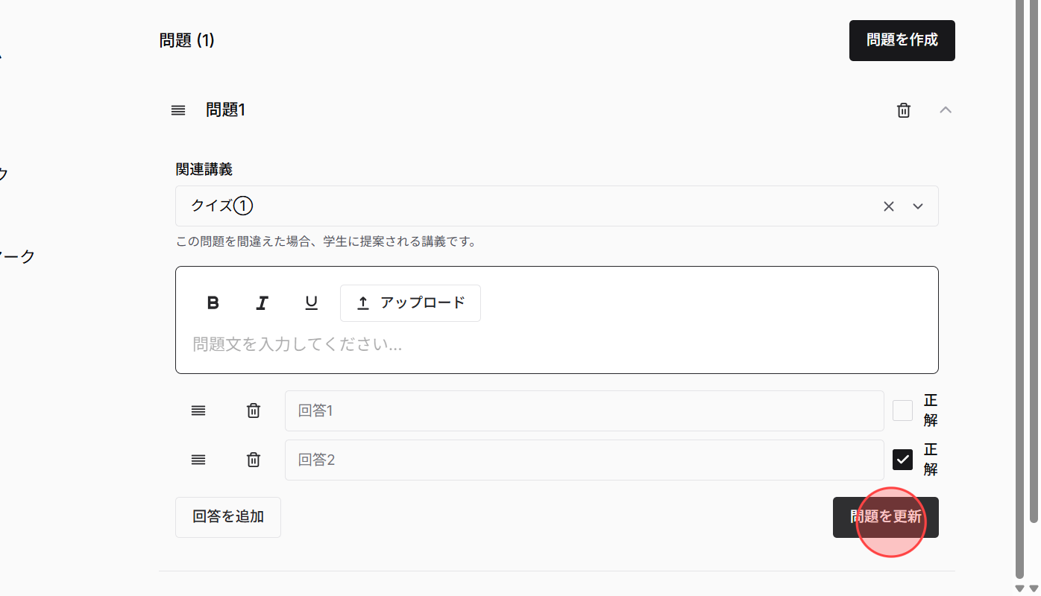Clear the クイズ① selection with the X icon
The image size is (1041, 596).
[x=888, y=206]
